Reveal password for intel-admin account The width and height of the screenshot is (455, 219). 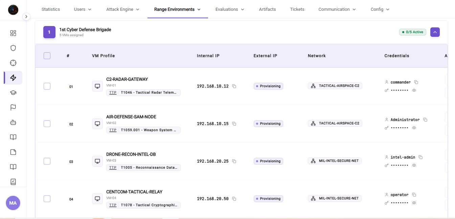click(x=414, y=165)
